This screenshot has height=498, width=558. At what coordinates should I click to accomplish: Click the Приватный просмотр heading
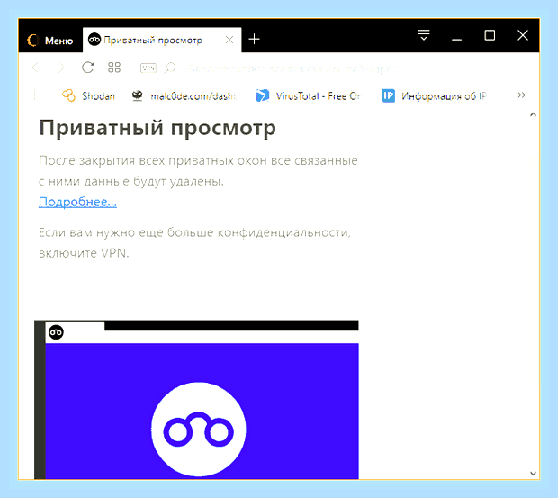click(x=157, y=128)
